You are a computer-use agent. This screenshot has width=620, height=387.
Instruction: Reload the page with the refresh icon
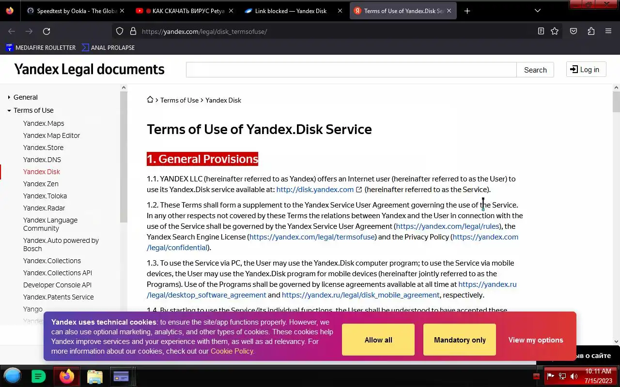coord(46,31)
